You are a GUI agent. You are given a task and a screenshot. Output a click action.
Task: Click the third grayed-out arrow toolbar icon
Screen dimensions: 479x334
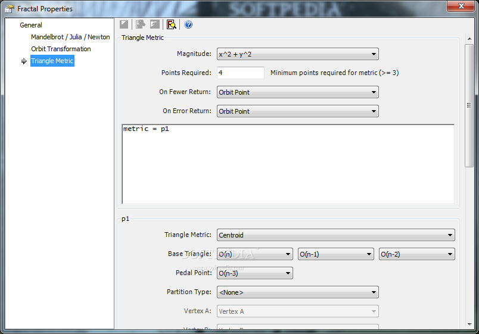[155, 24]
